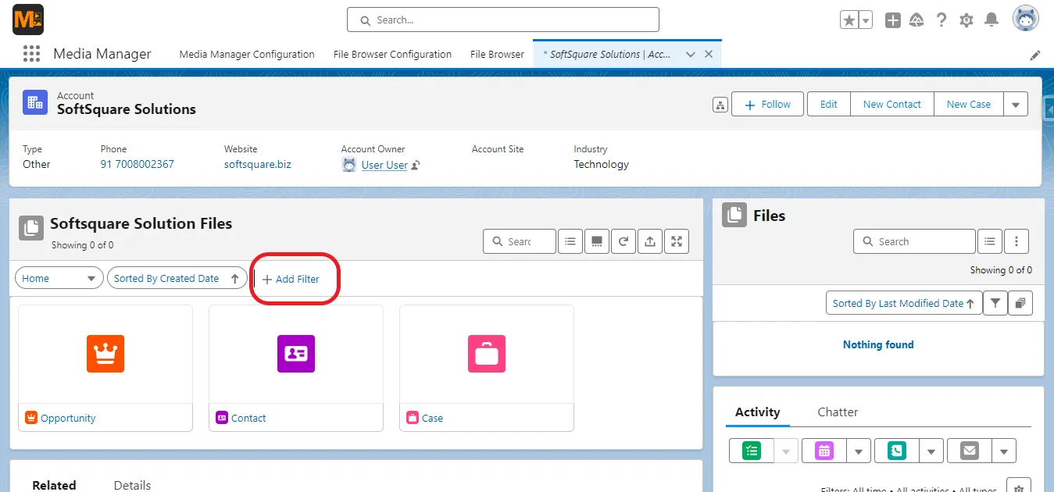Open the Contact folder icon

tap(295, 354)
